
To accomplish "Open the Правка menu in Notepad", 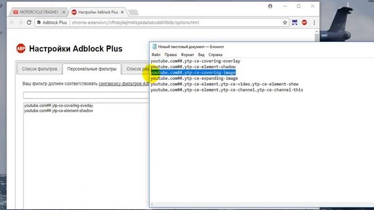I will coord(171,55).
